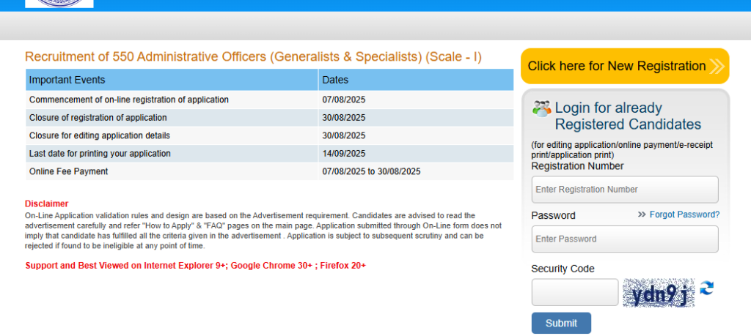Image resolution: width=751 pixels, height=336 pixels.
Task: Click the Security Code text box
Action: pyautogui.click(x=574, y=292)
